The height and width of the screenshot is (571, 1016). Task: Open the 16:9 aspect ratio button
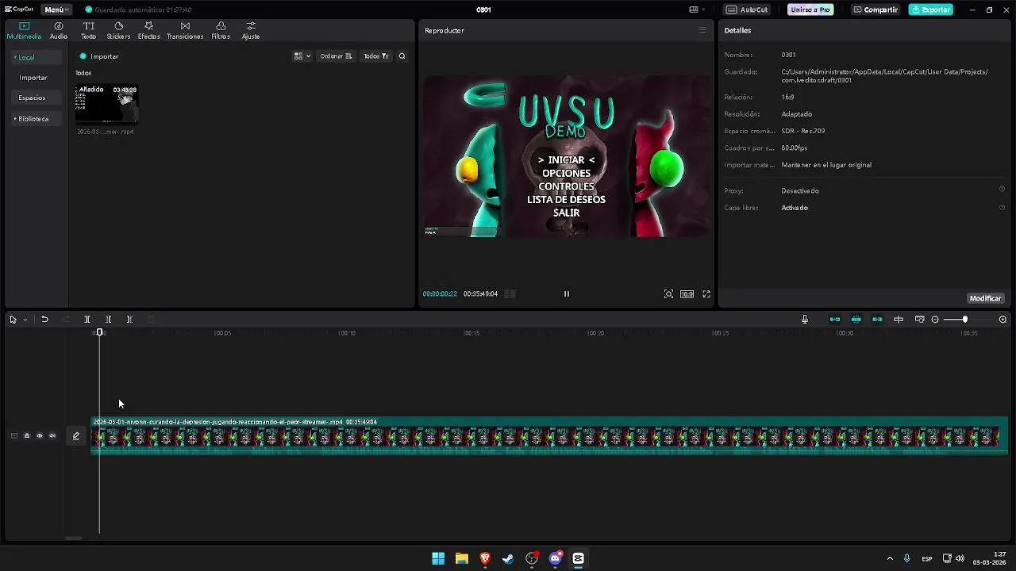(x=687, y=294)
